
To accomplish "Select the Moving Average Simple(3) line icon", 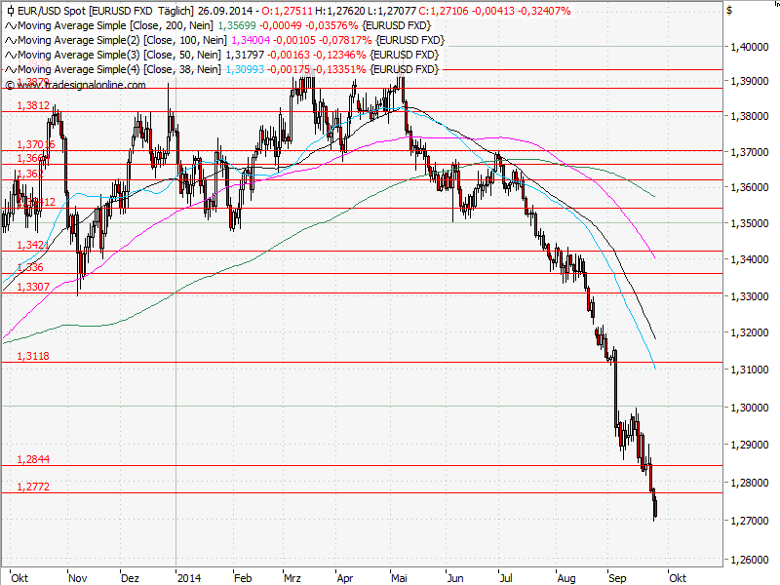I will coord(10,55).
